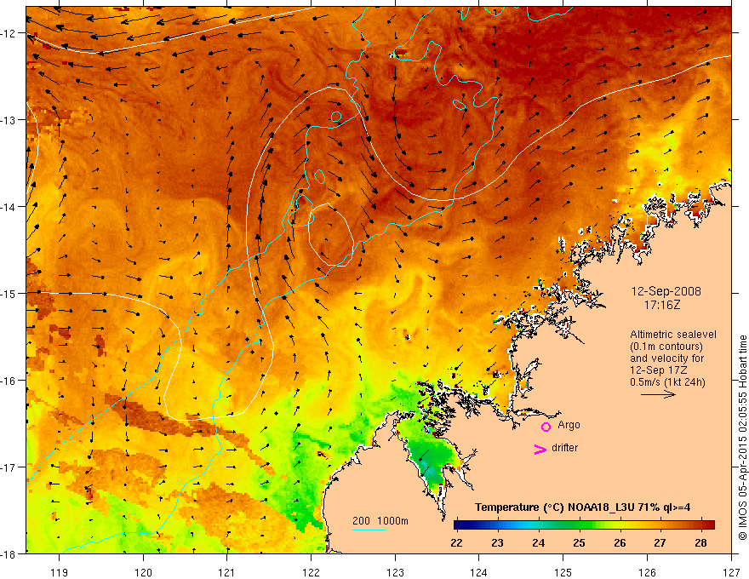This screenshot has width=749, height=579.
Task: Click longitude axis label 127
Action: (731, 572)
